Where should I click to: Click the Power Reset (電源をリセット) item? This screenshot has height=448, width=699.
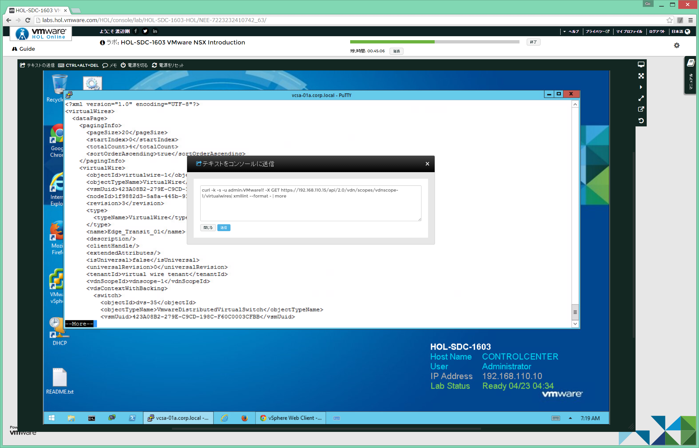pos(168,65)
